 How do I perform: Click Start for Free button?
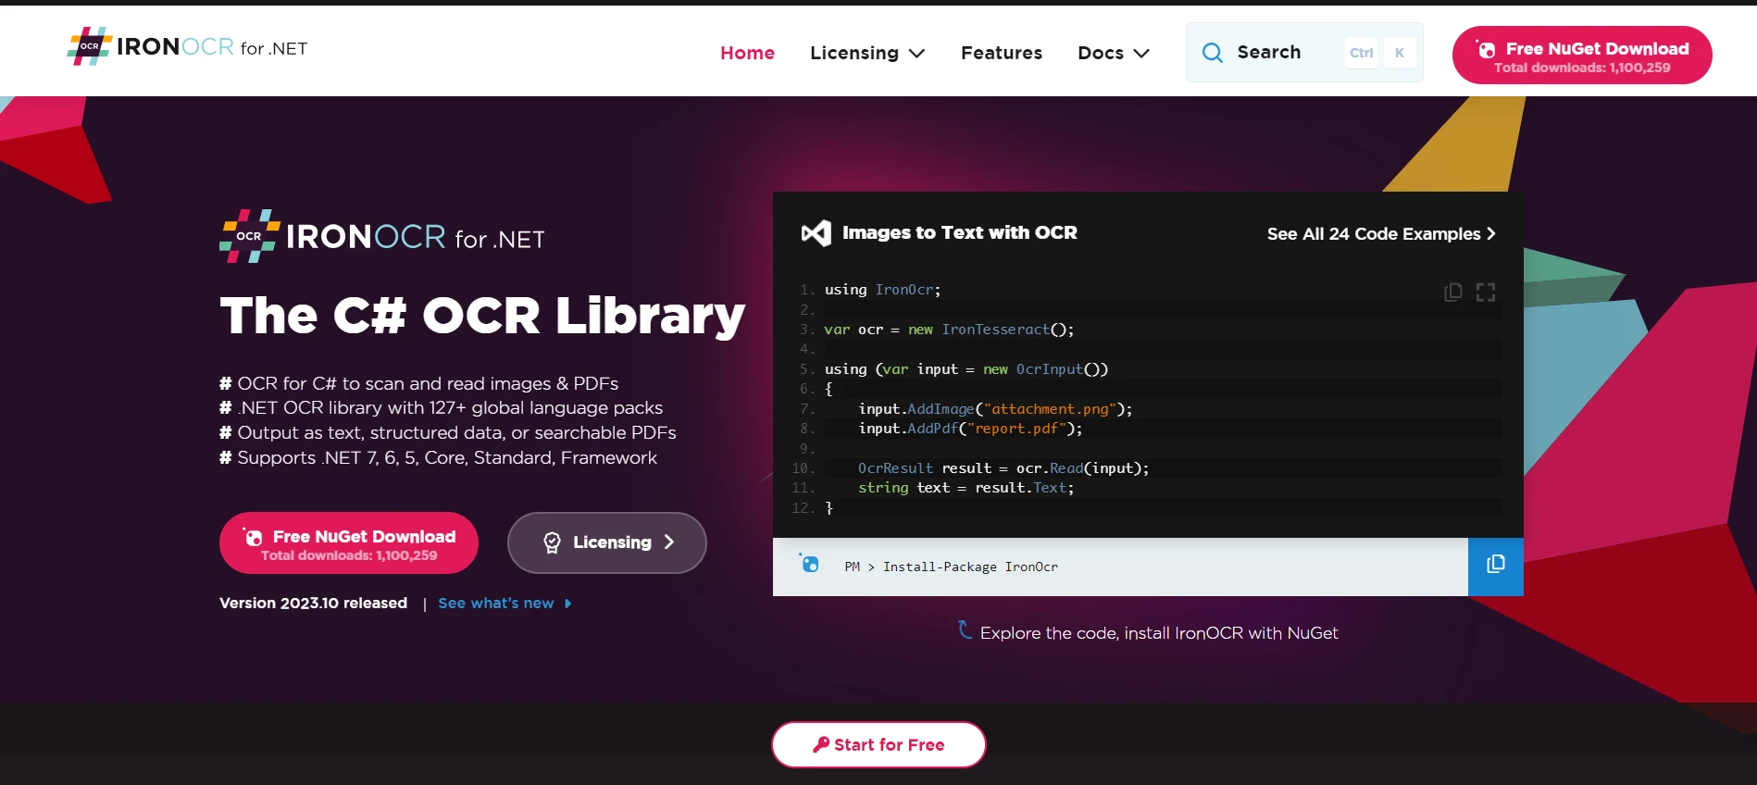[x=878, y=744]
